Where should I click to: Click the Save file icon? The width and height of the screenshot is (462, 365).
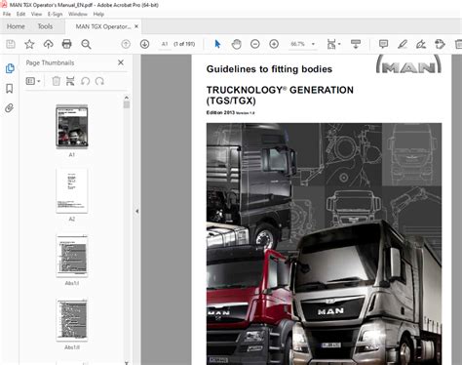pyautogui.click(x=11, y=44)
